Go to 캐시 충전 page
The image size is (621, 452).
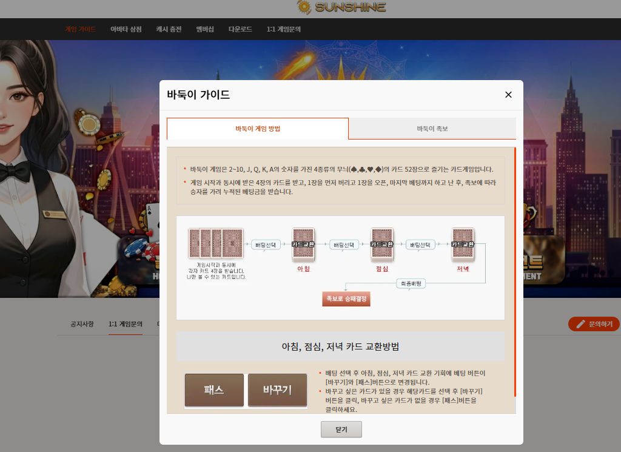click(x=169, y=29)
